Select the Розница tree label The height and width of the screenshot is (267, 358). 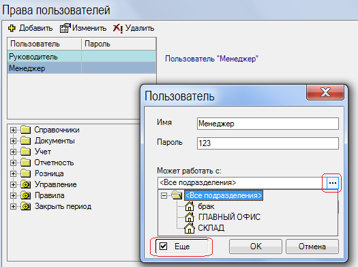click(x=49, y=173)
